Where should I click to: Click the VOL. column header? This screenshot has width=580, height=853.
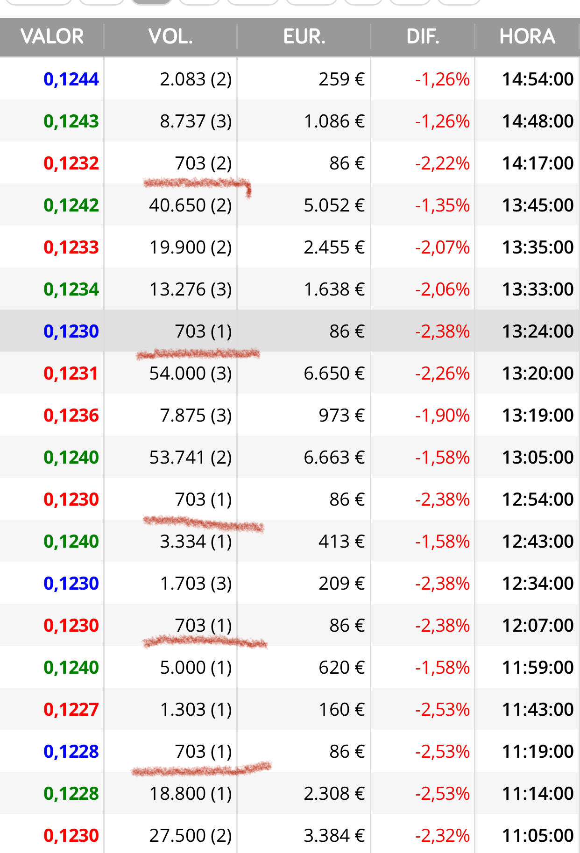point(170,36)
